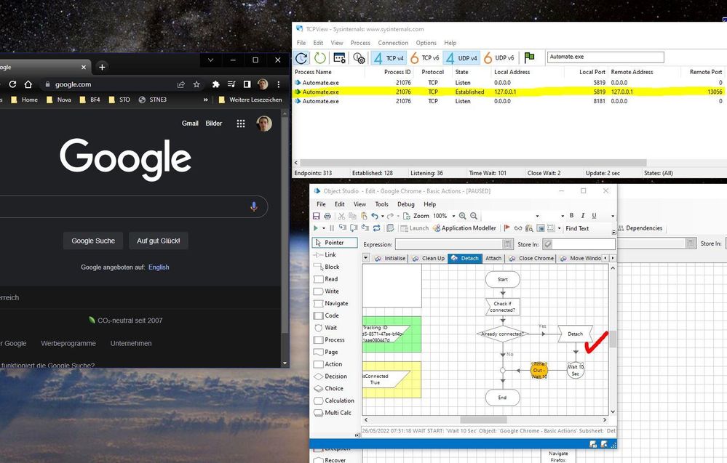Switch to Clean Up page tab
The height and width of the screenshot is (463, 727).
pos(429,258)
